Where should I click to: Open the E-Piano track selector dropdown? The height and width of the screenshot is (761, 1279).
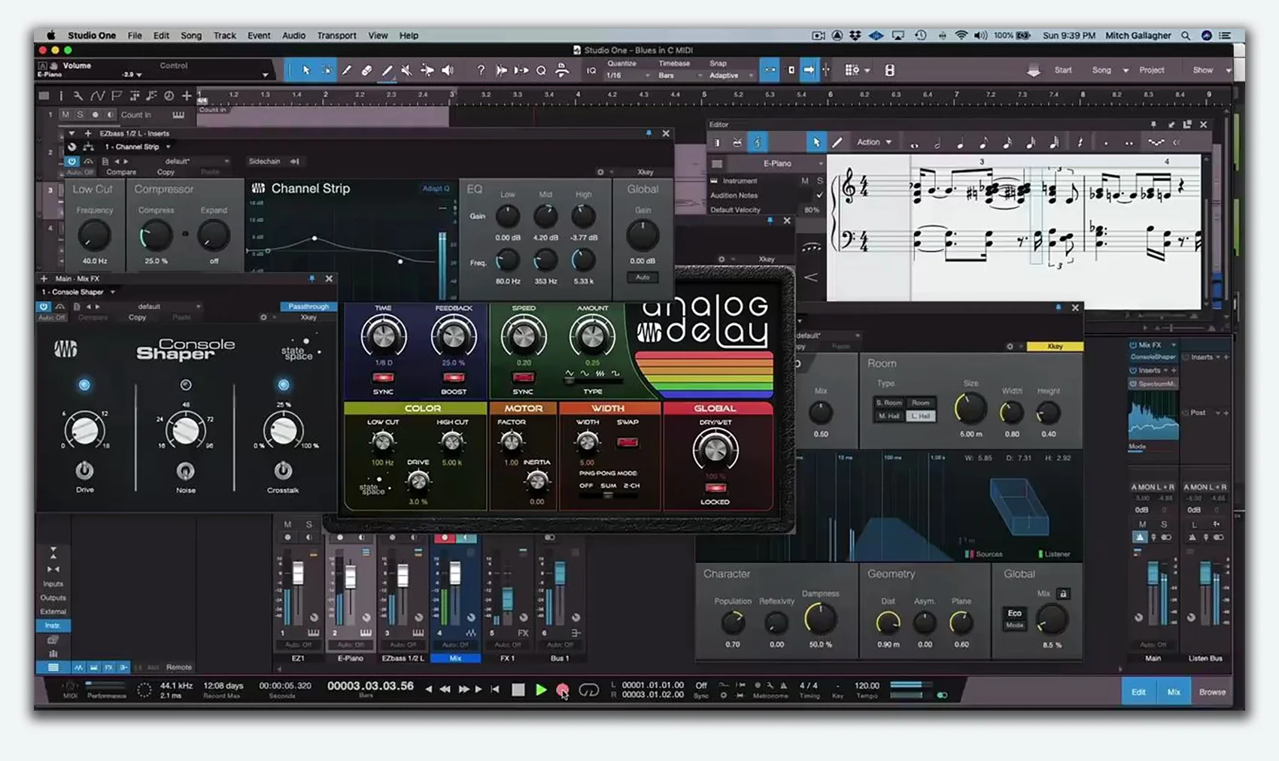[x=777, y=163]
